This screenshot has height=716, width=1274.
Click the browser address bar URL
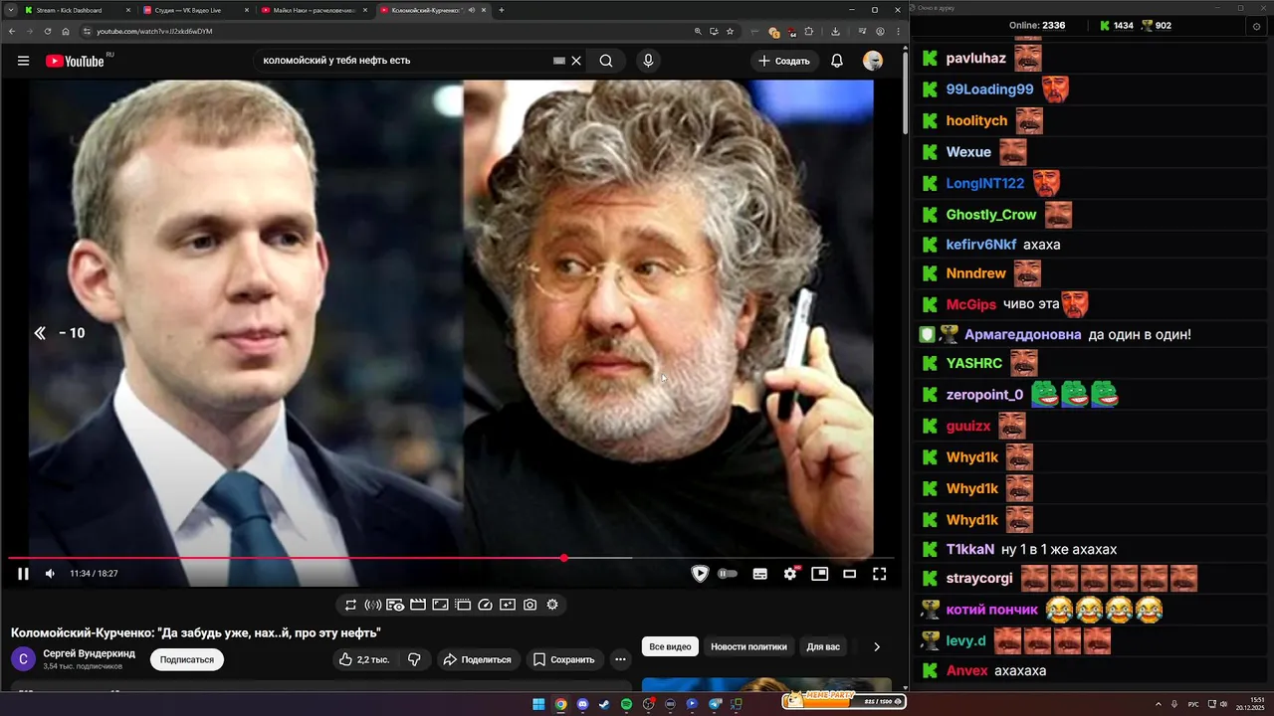[153, 31]
